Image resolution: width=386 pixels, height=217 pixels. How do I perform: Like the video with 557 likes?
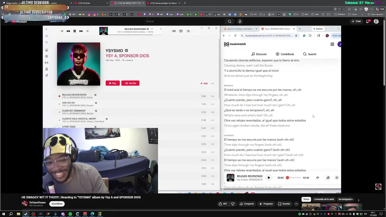(223, 204)
